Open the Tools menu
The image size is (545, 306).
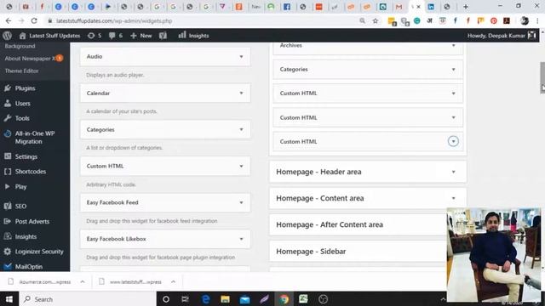coord(22,118)
